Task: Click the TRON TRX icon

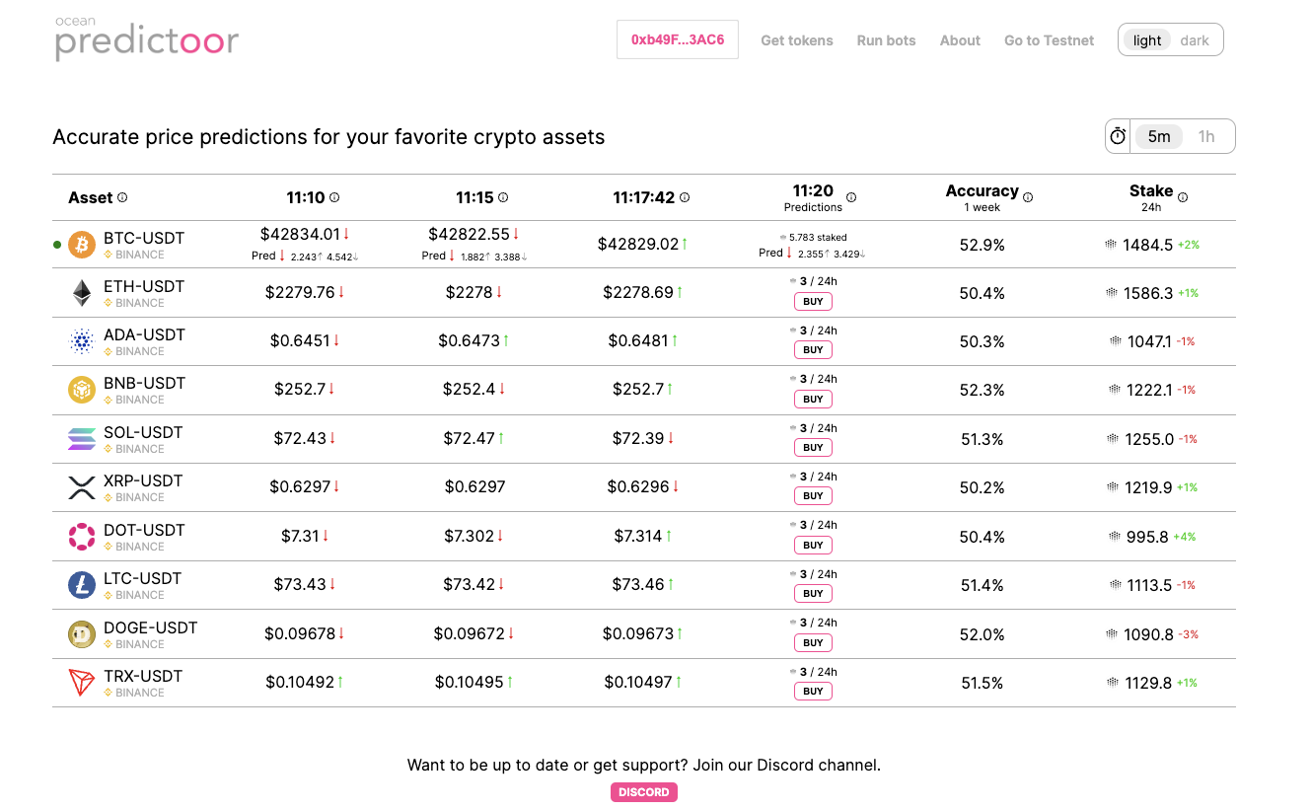Action: [x=81, y=683]
